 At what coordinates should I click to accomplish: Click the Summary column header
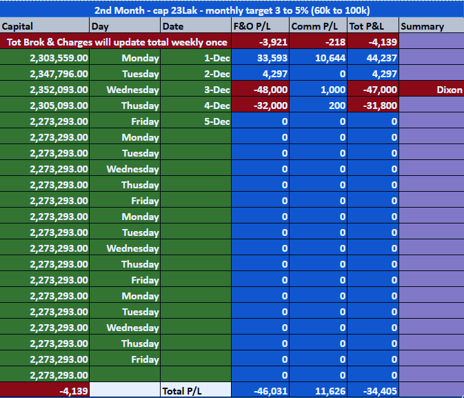(432, 26)
